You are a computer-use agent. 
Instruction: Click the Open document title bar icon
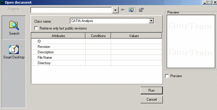2,2
